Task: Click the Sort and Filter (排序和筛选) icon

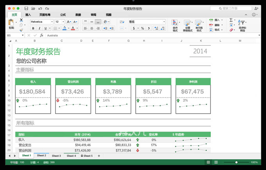Action: click(x=243, y=24)
